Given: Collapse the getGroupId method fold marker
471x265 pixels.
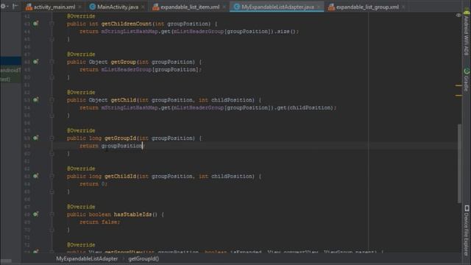Looking at the screenshot, I should [52, 138].
